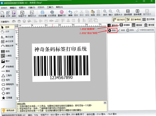Select the 单行文字 single-line text tool
This screenshot has height=116, width=156.
(7, 37)
